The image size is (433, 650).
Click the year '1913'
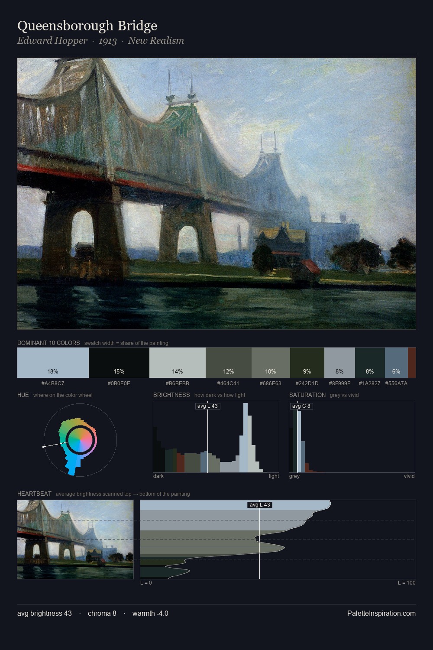(108, 41)
